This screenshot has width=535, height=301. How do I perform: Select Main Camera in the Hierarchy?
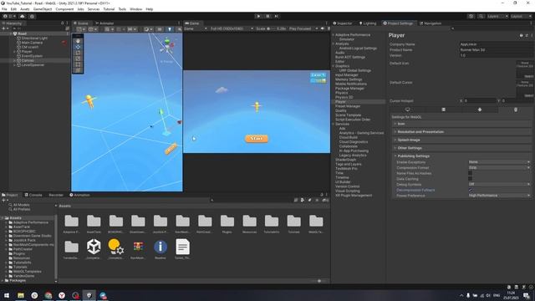[32, 43]
